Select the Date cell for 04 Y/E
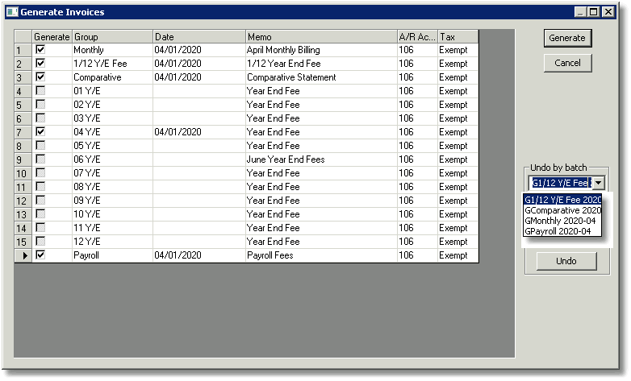The width and height of the screenshot is (631, 381). [198, 132]
